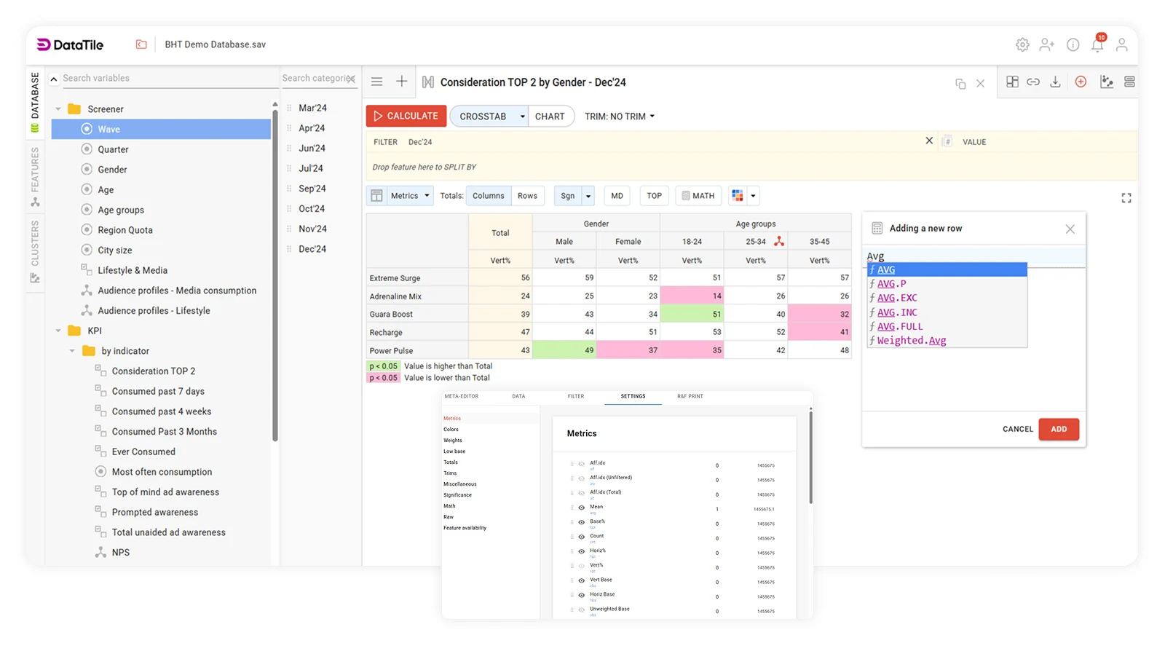The image size is (1165, 651).
Task: Open the color palette dropdown arrow
Action: 753,196
